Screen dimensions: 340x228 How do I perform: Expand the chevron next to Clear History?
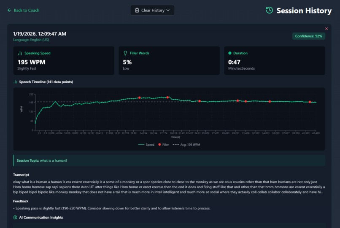click(168, 10)
